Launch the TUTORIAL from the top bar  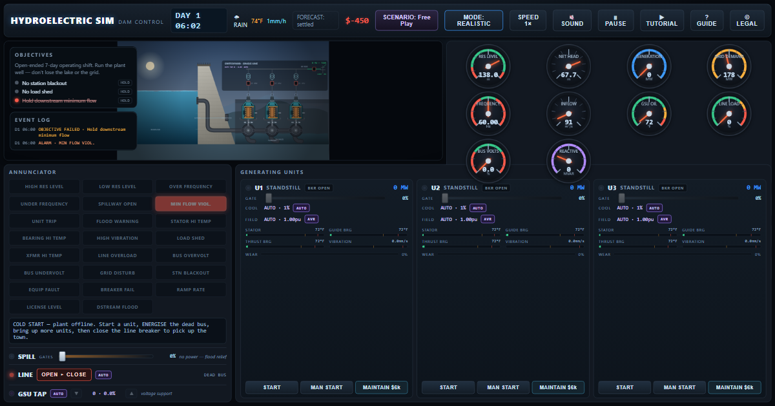click(662, 21)
